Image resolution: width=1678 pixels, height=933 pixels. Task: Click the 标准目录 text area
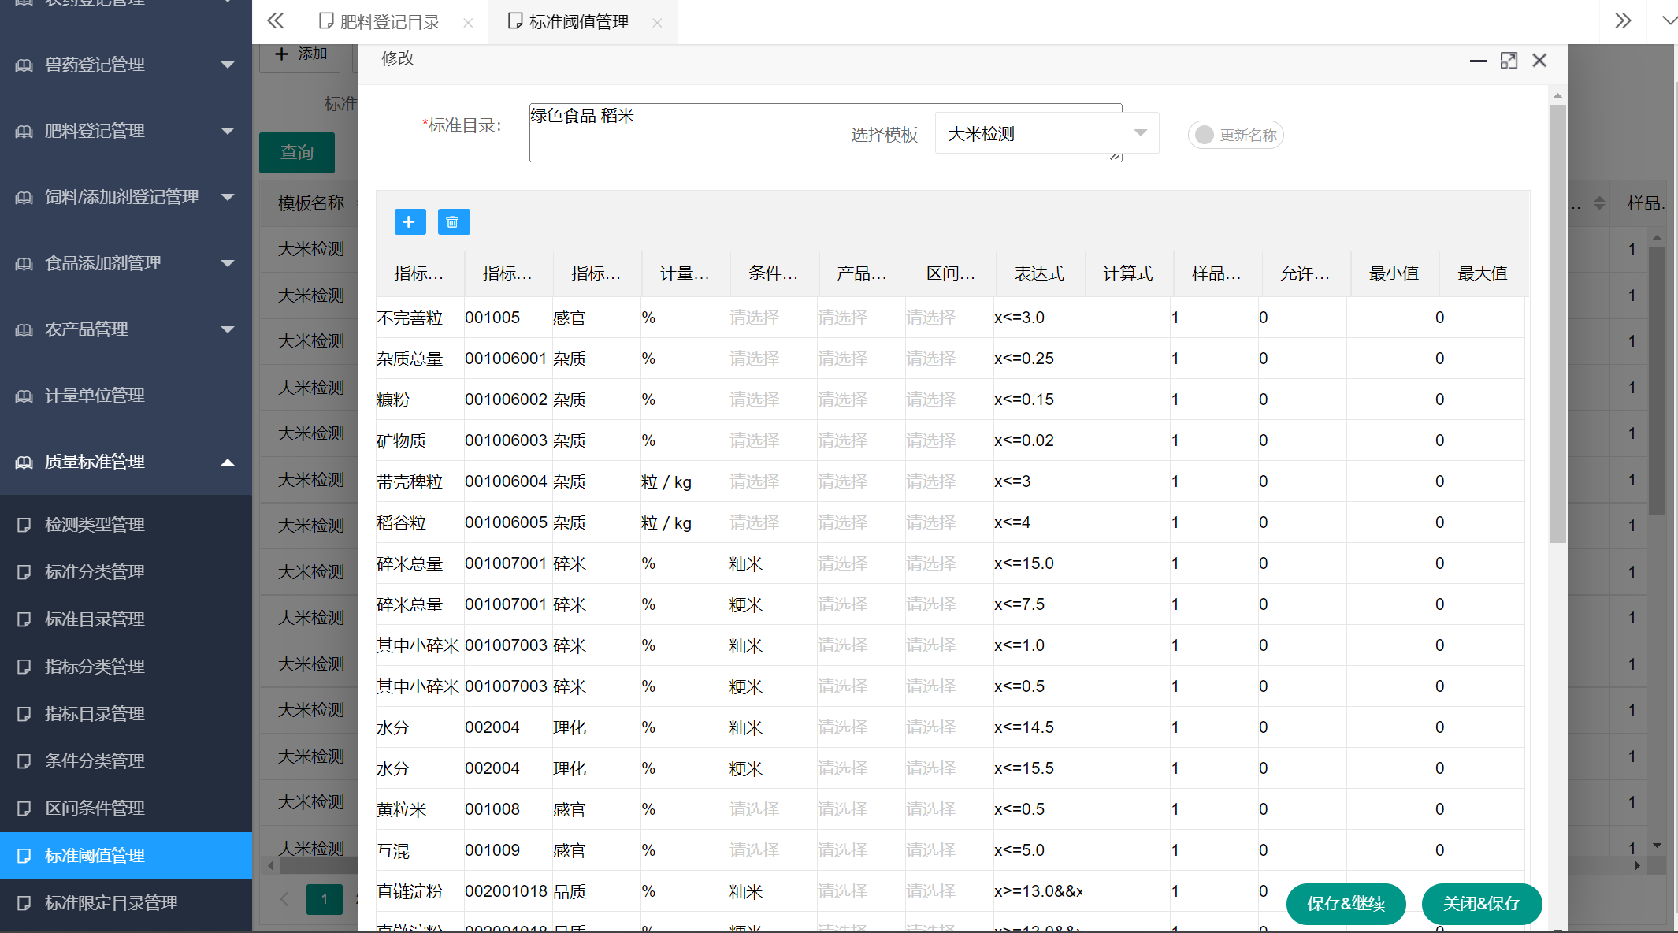[826, 132]
